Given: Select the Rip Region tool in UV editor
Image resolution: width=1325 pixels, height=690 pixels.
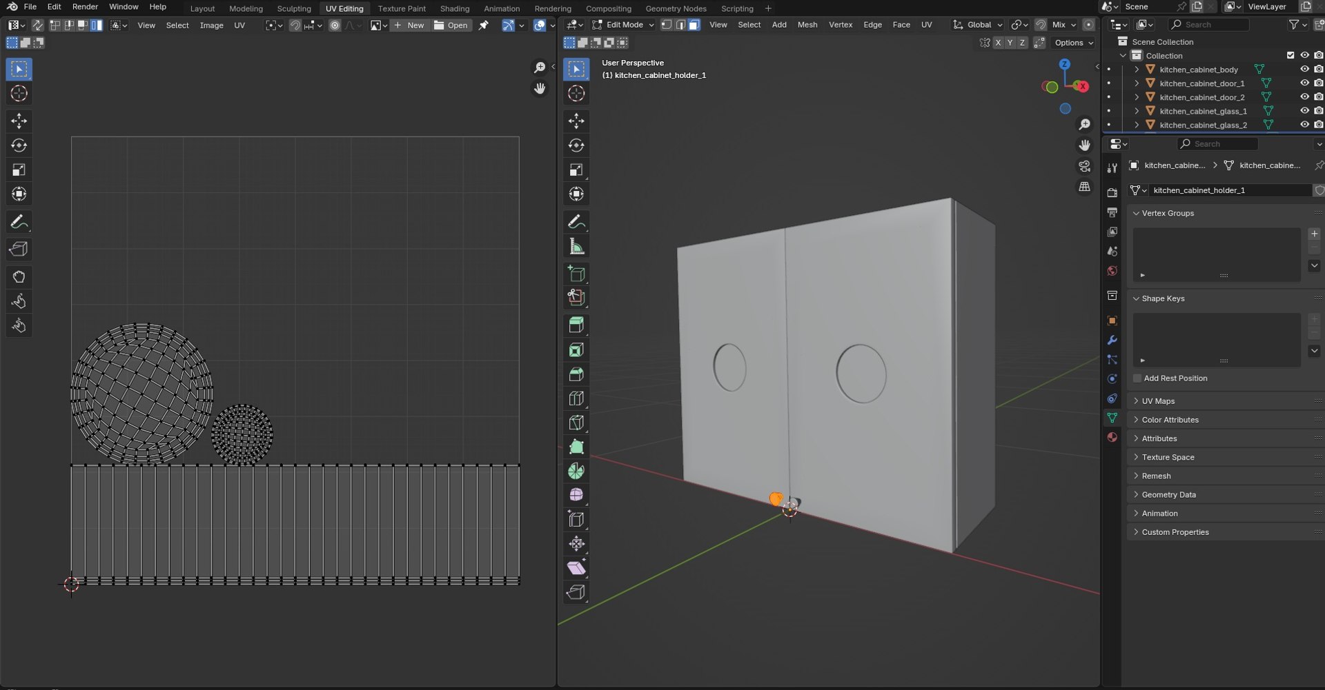Looking at the screenshot, I should 19,250.
